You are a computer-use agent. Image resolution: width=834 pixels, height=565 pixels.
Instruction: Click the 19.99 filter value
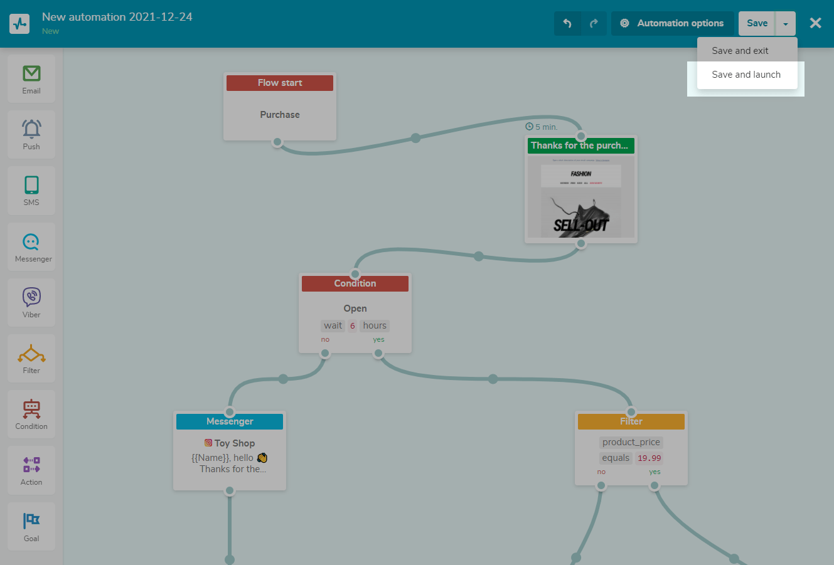click(650, 458)
